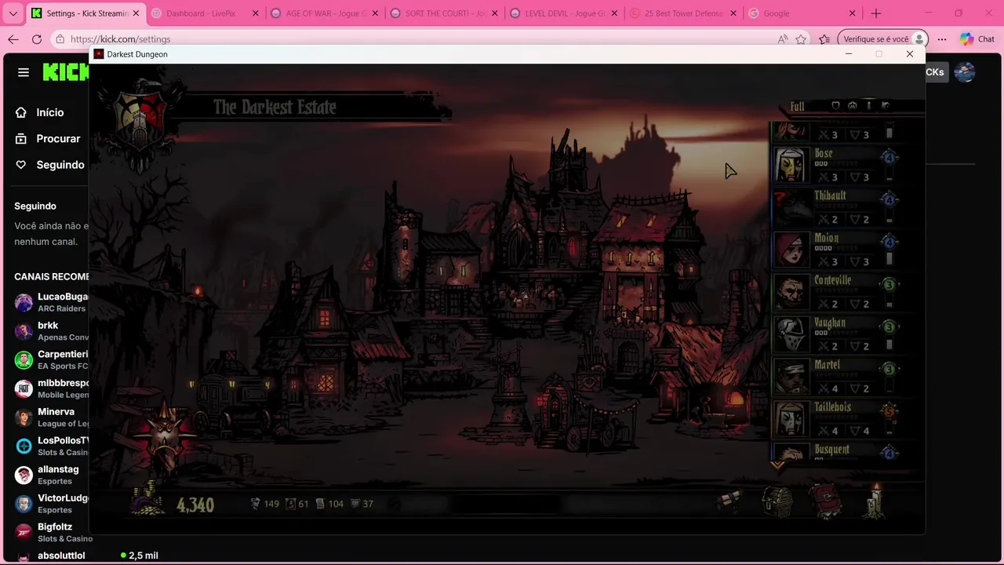Image resolution: width=1004 pixels, height=565 pixels.
Task: Open Copilot Chat button
Action: (977, 39)
